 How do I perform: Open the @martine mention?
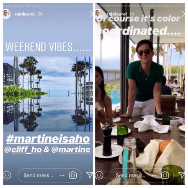click(x=71, y=150)
